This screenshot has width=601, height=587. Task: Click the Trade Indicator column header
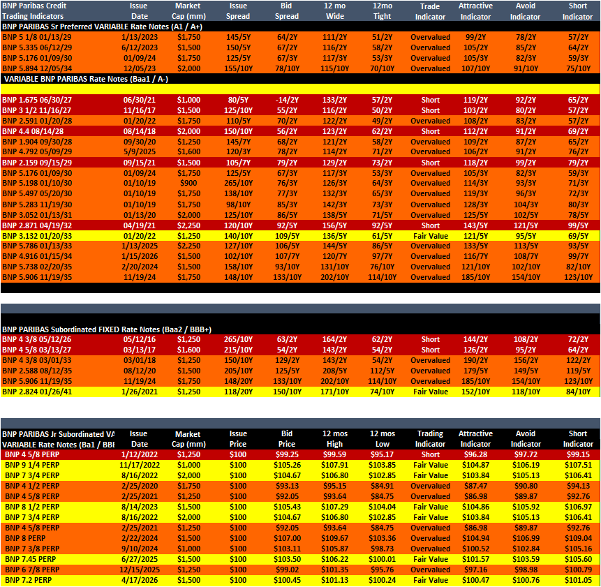pyautogui.click(x=430, y=11)
